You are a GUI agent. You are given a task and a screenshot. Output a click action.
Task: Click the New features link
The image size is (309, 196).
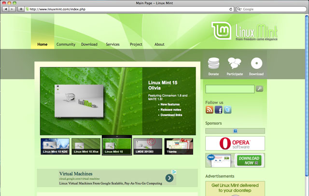pos(170,105)
